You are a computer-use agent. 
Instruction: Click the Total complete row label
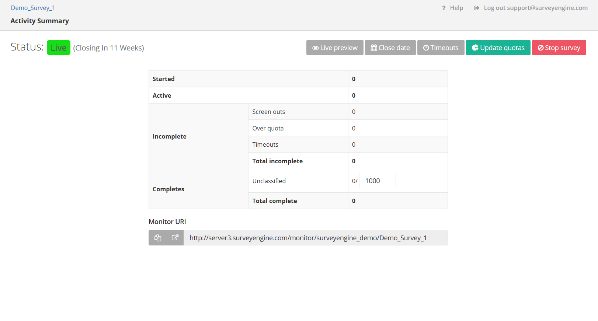[274, 201]
